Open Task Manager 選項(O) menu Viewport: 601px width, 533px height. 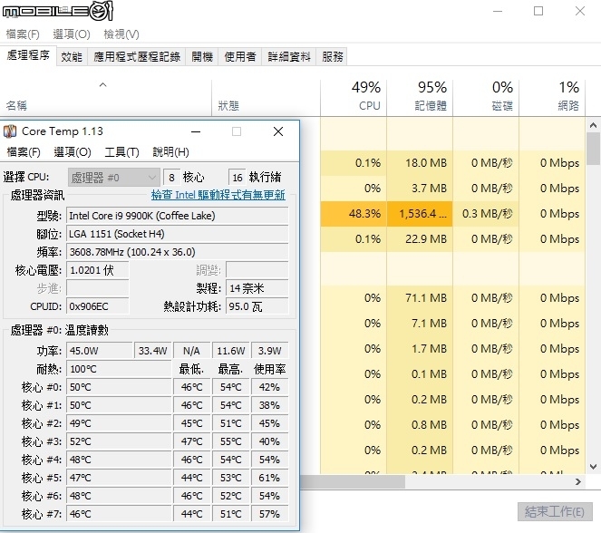[72, 34]
